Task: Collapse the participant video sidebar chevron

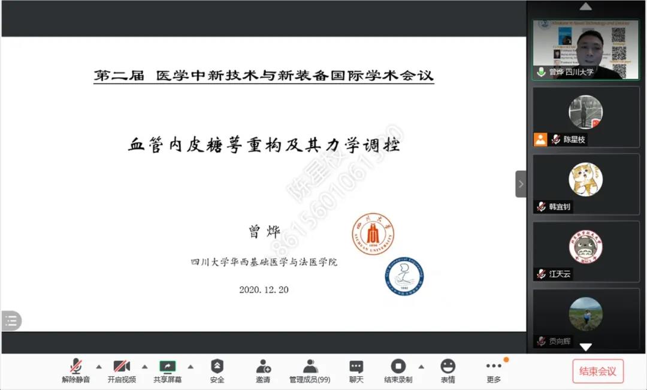Action: coord(521,184)
